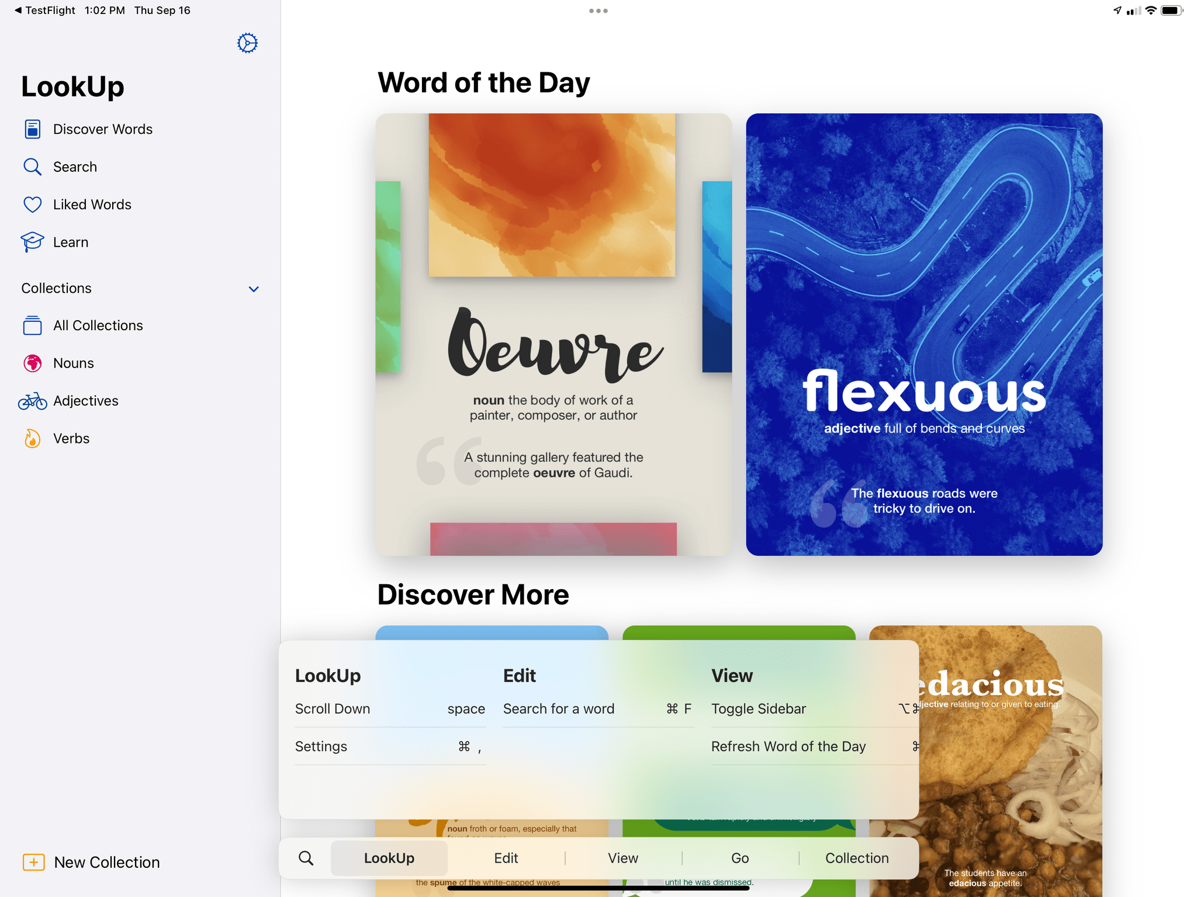Click the Verbs flame icon
Screen dimensions: 1197x897
[x=32, y=438]
